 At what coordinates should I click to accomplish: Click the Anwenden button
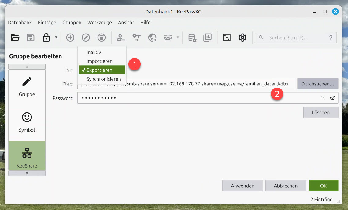click(x=242, y=186)
